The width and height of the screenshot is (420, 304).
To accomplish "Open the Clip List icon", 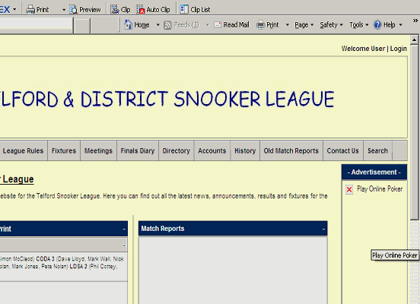I will pyautogui.click(x=184, y=9).
